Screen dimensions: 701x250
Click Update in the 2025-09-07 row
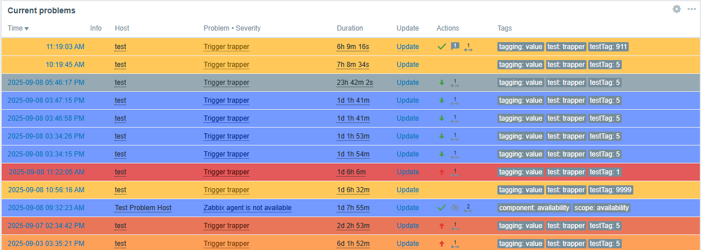point(408,226)
